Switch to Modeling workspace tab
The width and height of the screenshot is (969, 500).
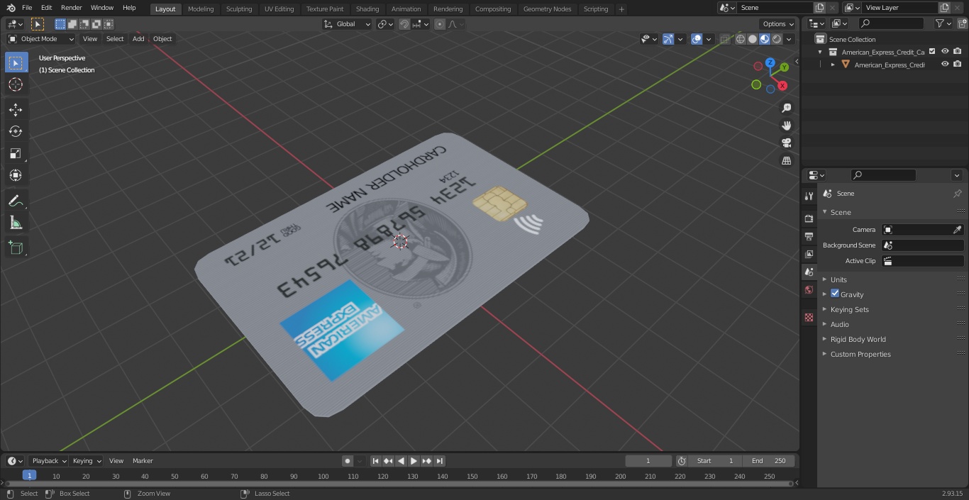click(201, 9)
